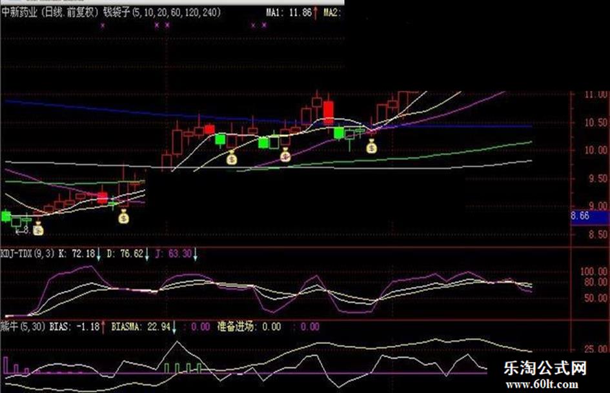The height and width of the screenshot is (393, 610).
Task: Click the solid red candle in the lower-left group
Action: (x=103, y=197)
